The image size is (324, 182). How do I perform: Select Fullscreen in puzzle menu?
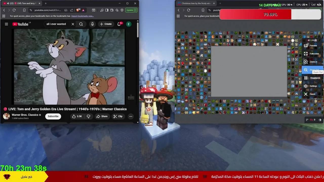pos(313,54)
